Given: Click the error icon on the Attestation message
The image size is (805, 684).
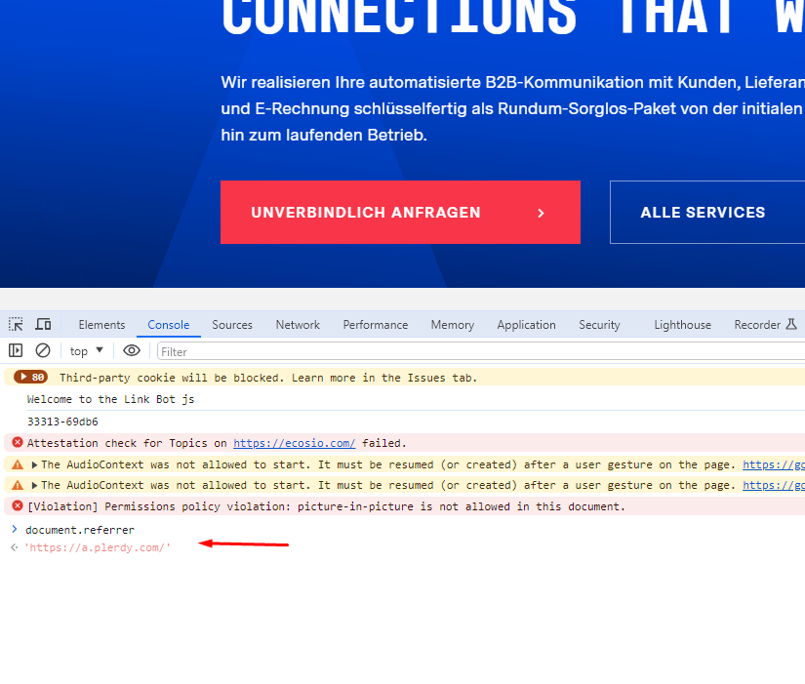Looking at the screenshot, I should pyautogui.click(x=15, y=442).
